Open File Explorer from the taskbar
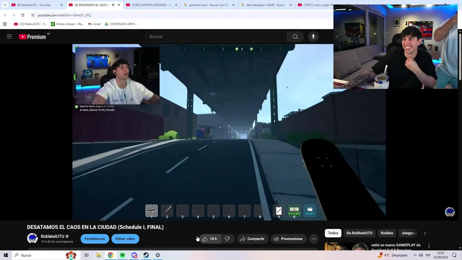This screenshot has width=462, height=260. click(99, 255)
